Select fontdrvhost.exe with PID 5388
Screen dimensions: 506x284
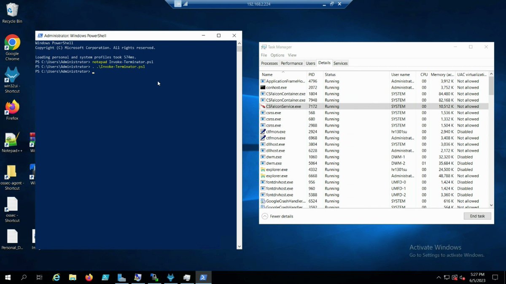pyautogui.click(x=374, y=195)
